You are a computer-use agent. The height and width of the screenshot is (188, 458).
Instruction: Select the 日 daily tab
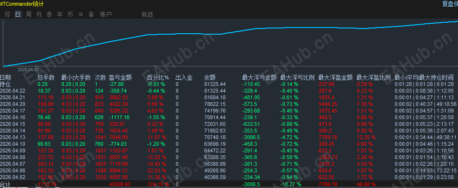click(18, 15)
